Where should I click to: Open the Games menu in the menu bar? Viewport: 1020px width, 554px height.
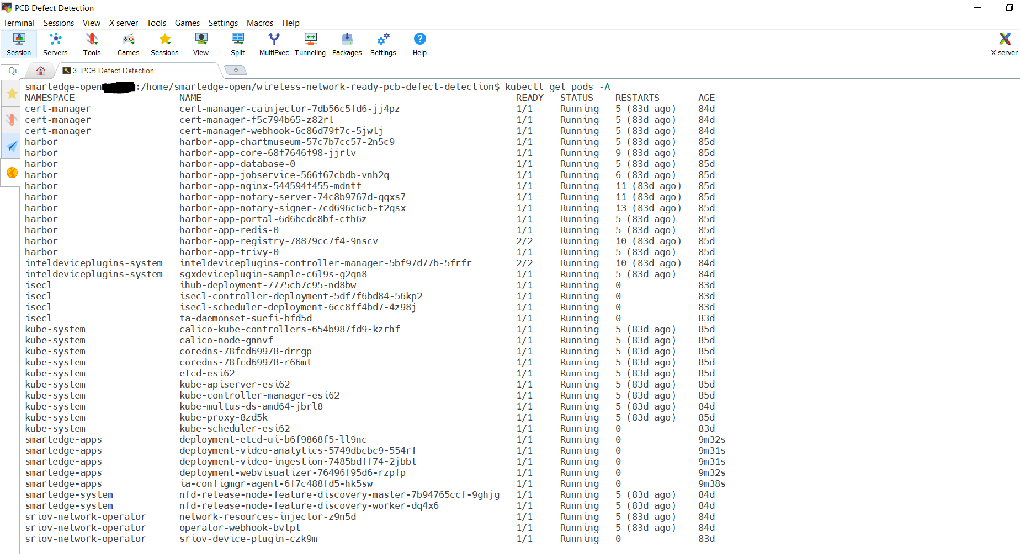click(x=187, y=23)
